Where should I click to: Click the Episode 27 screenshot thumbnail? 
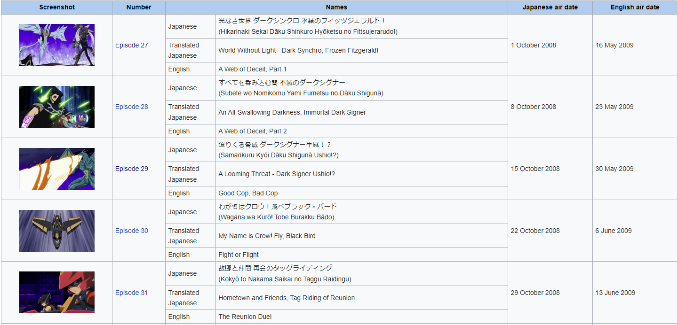click(57, 45)
